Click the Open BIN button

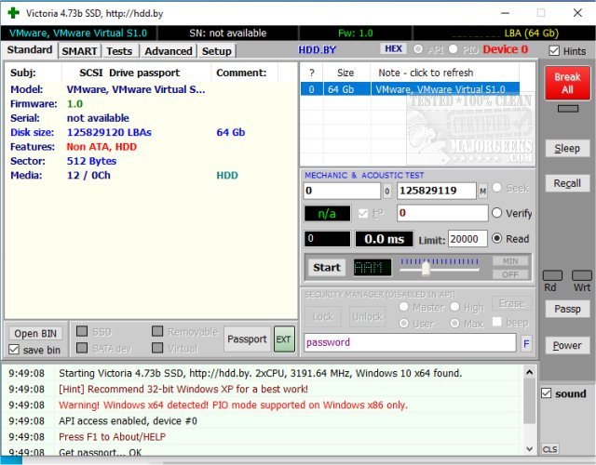(x=35, y=334)
